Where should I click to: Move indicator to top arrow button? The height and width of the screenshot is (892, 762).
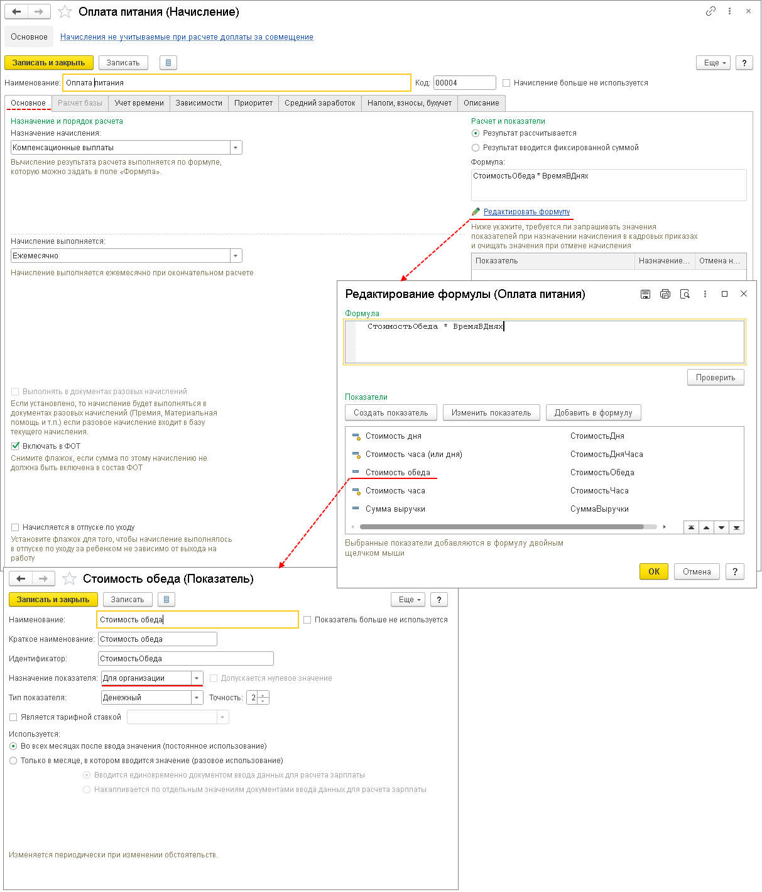pyautogui.click(x=691, y=527)
